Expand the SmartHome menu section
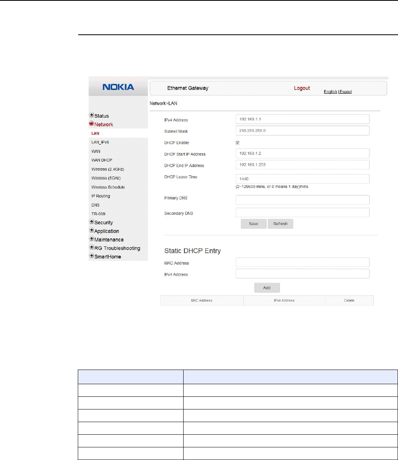Viewport: 398px width, 460px height. pyautogui.click(x=105, y=256)
